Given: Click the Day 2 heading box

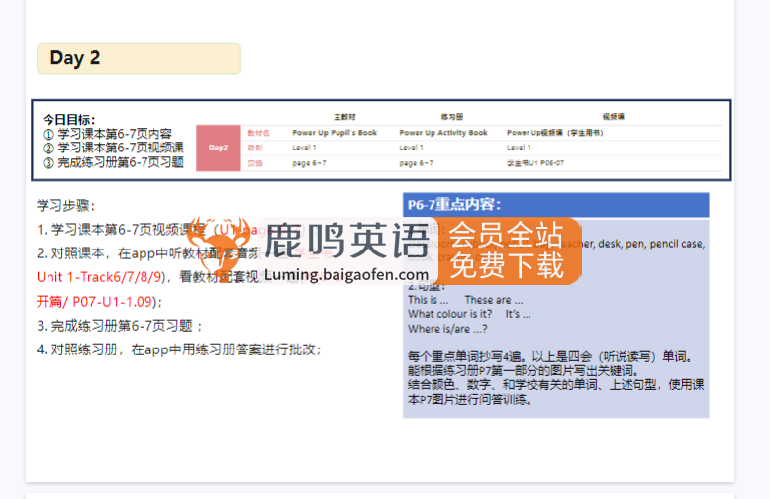Looking at the screenshot, I should (x=138, y=58).
